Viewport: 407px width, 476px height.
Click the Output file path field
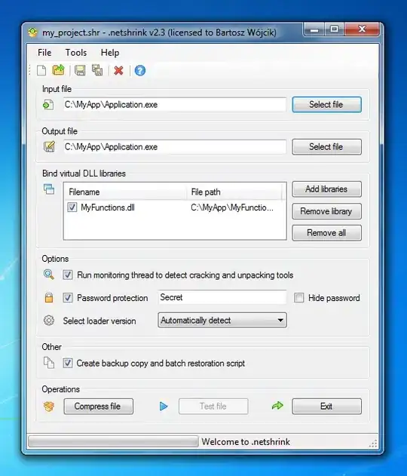point(175,147)
